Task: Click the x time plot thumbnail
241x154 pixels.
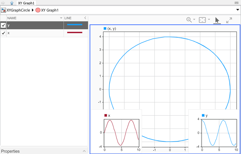Action: pyautogui.click(x=116, y=131)
